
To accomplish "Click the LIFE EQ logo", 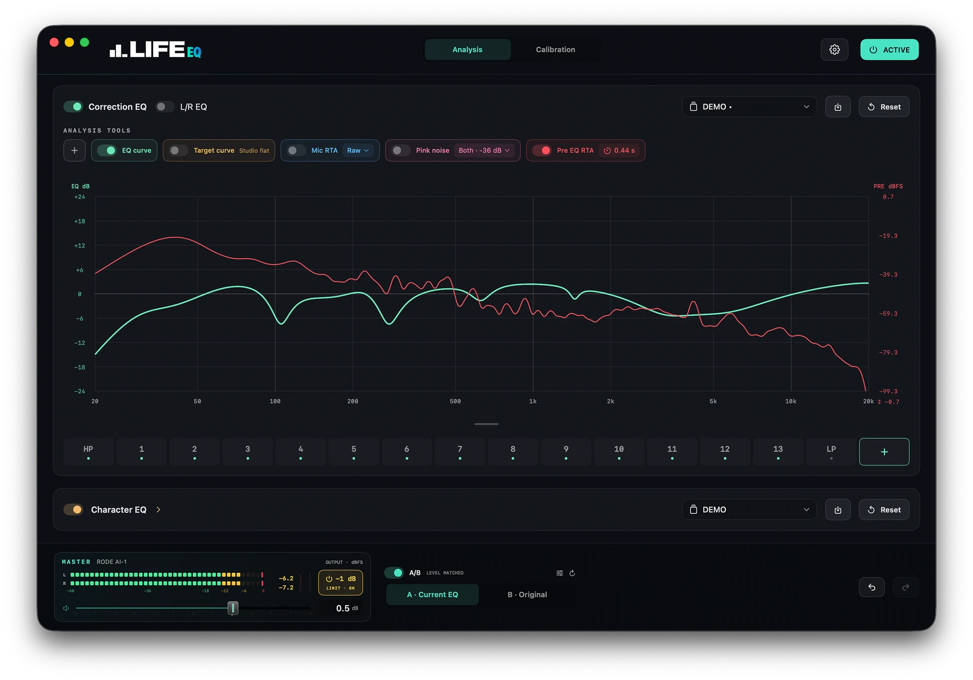I will point(156,50).
